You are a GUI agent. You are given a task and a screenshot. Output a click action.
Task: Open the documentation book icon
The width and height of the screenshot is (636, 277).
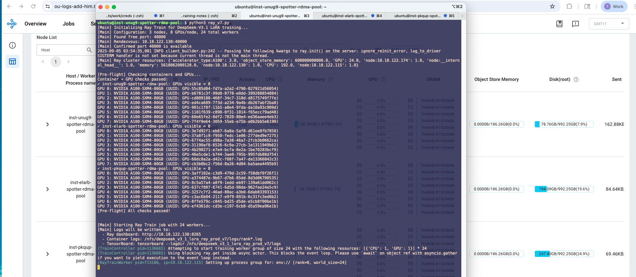pyautogui.click(x=559, y=24)
